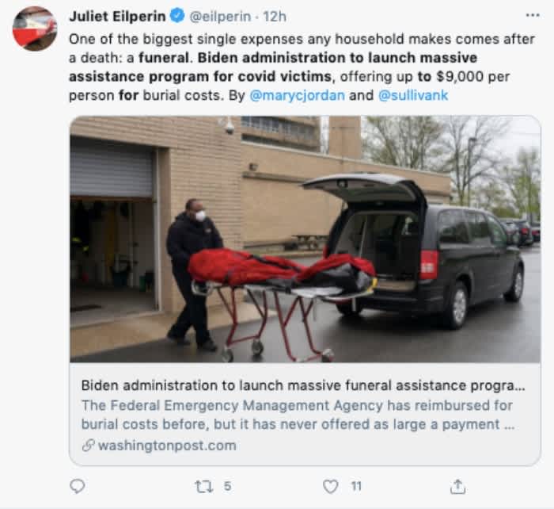This screenshot has height=509, width=554.
Task: Open the article headline in link card
Action: [303, 385]
